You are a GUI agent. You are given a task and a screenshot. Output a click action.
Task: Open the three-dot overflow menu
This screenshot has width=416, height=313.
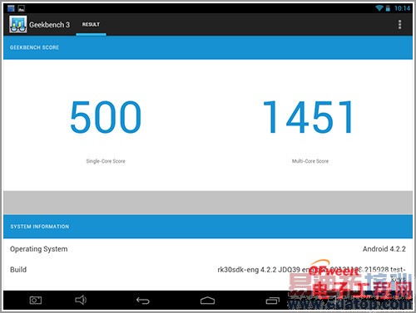tap(399, 24)
